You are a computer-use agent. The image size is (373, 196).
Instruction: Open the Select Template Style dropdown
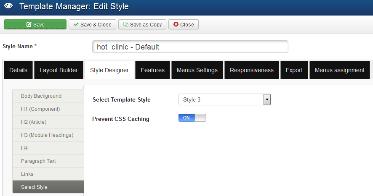click(224, 99)
